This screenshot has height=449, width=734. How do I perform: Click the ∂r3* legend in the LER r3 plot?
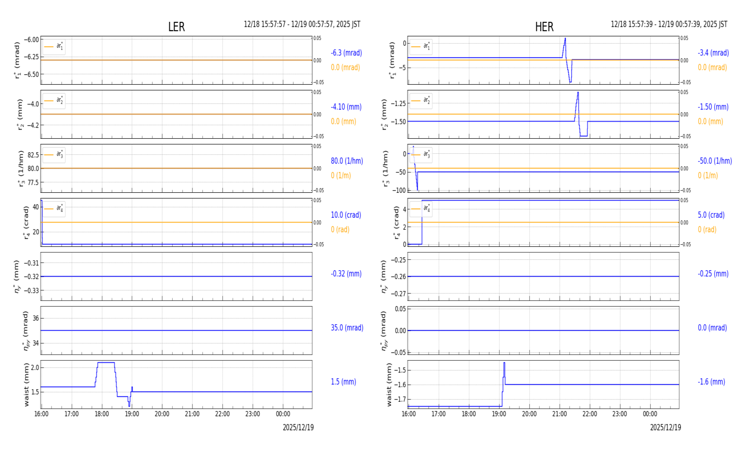click(54, 155)
